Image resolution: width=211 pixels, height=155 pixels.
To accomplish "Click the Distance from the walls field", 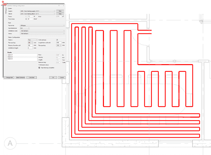I will [30, 45].
